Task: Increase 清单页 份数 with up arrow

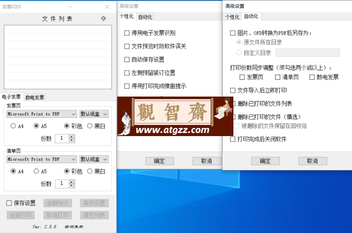Action: pyautogui.click(x=71, y=182)
